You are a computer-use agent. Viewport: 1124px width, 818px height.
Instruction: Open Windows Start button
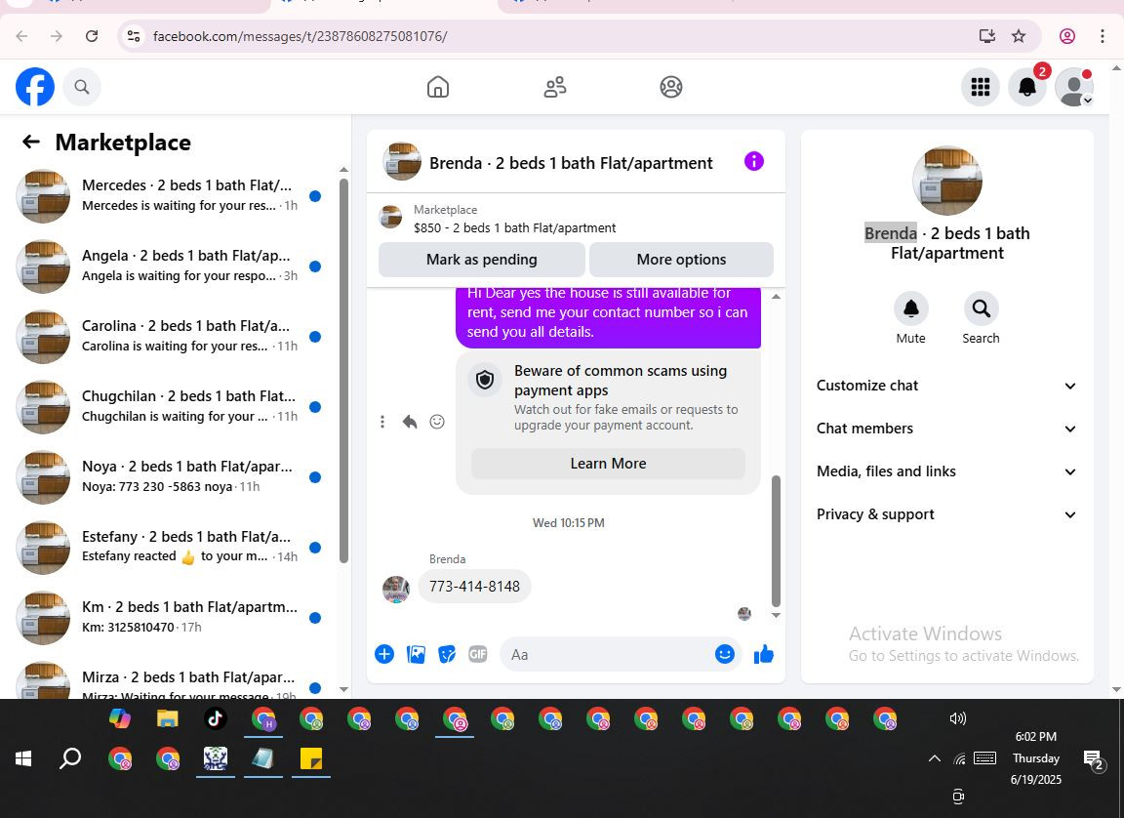[x=23, y=758]
